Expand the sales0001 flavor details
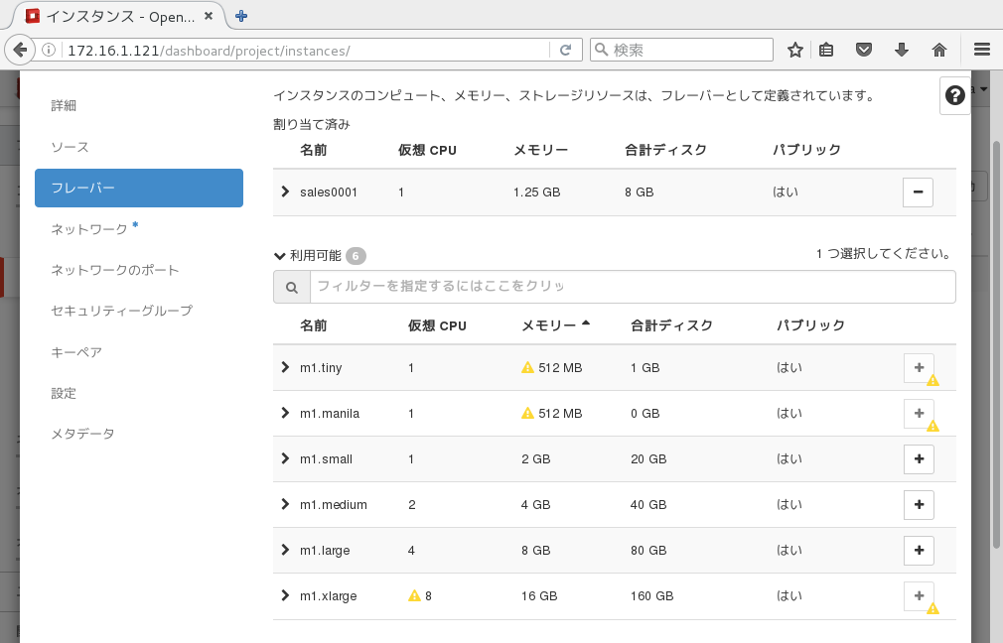The width and height of the screenshot is (1003, 643). coord(285,193)
